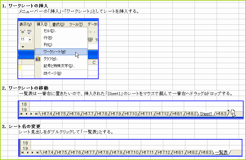The height and width of the screenshot is (160, 246).
Task: Click the spell check ABC icon
Action: pyautogui.click(x=29, y=32)
